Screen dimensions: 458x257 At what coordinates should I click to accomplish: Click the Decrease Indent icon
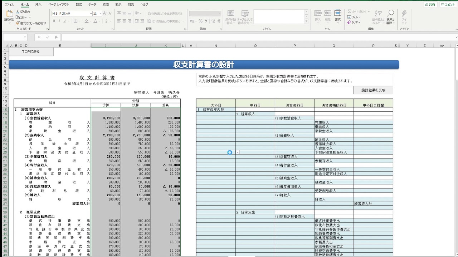coord(137,21)
